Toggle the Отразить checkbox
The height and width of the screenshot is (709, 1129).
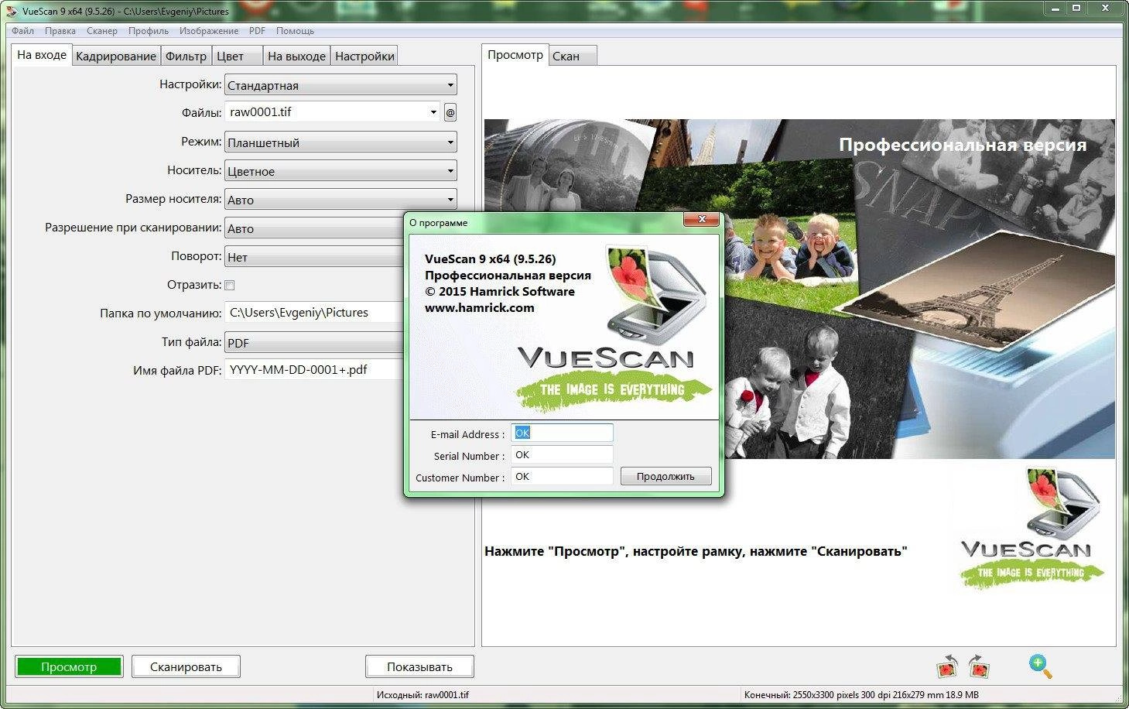coord(229,285)
